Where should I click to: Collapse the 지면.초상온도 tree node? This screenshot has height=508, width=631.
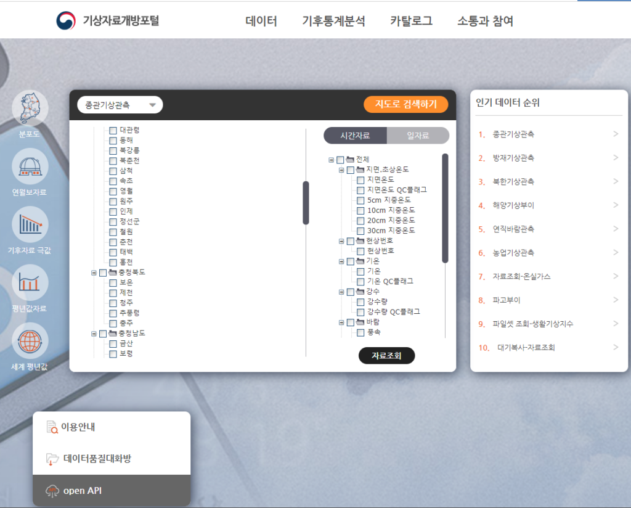[341, 170]
